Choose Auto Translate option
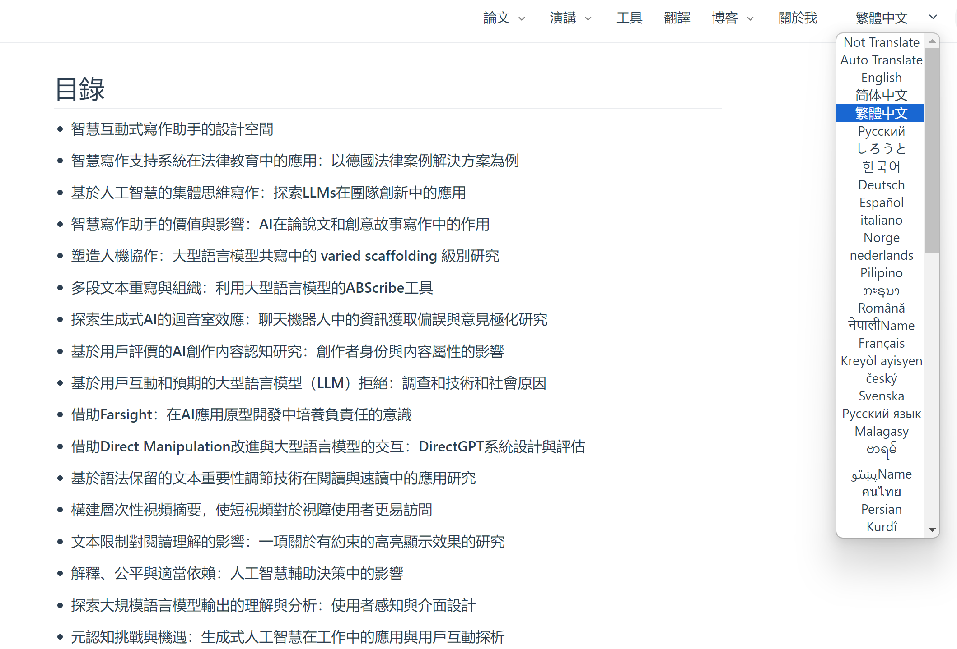Viewport: 957px width, 649px height. pos(881,60)
